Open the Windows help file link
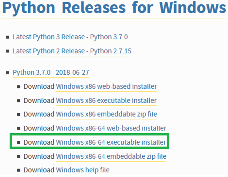The width and height of the screenshot is (228, 177). coord(83,170)
